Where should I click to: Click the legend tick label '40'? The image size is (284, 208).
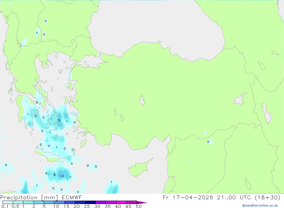tap(118, 206)
